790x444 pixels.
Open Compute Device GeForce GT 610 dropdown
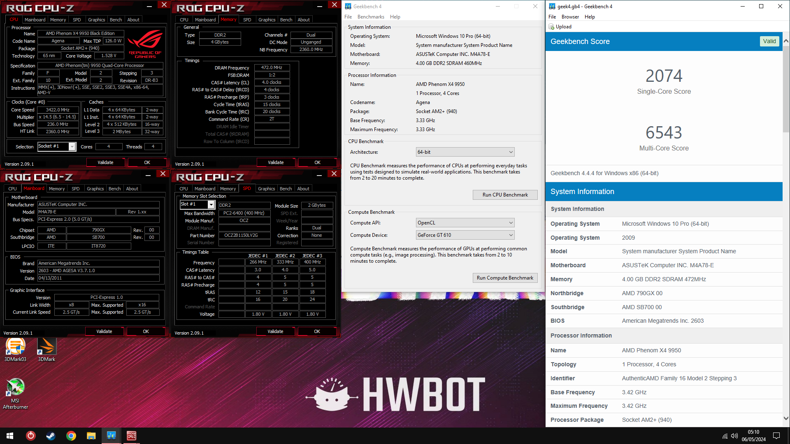click(x=465, y=235)
